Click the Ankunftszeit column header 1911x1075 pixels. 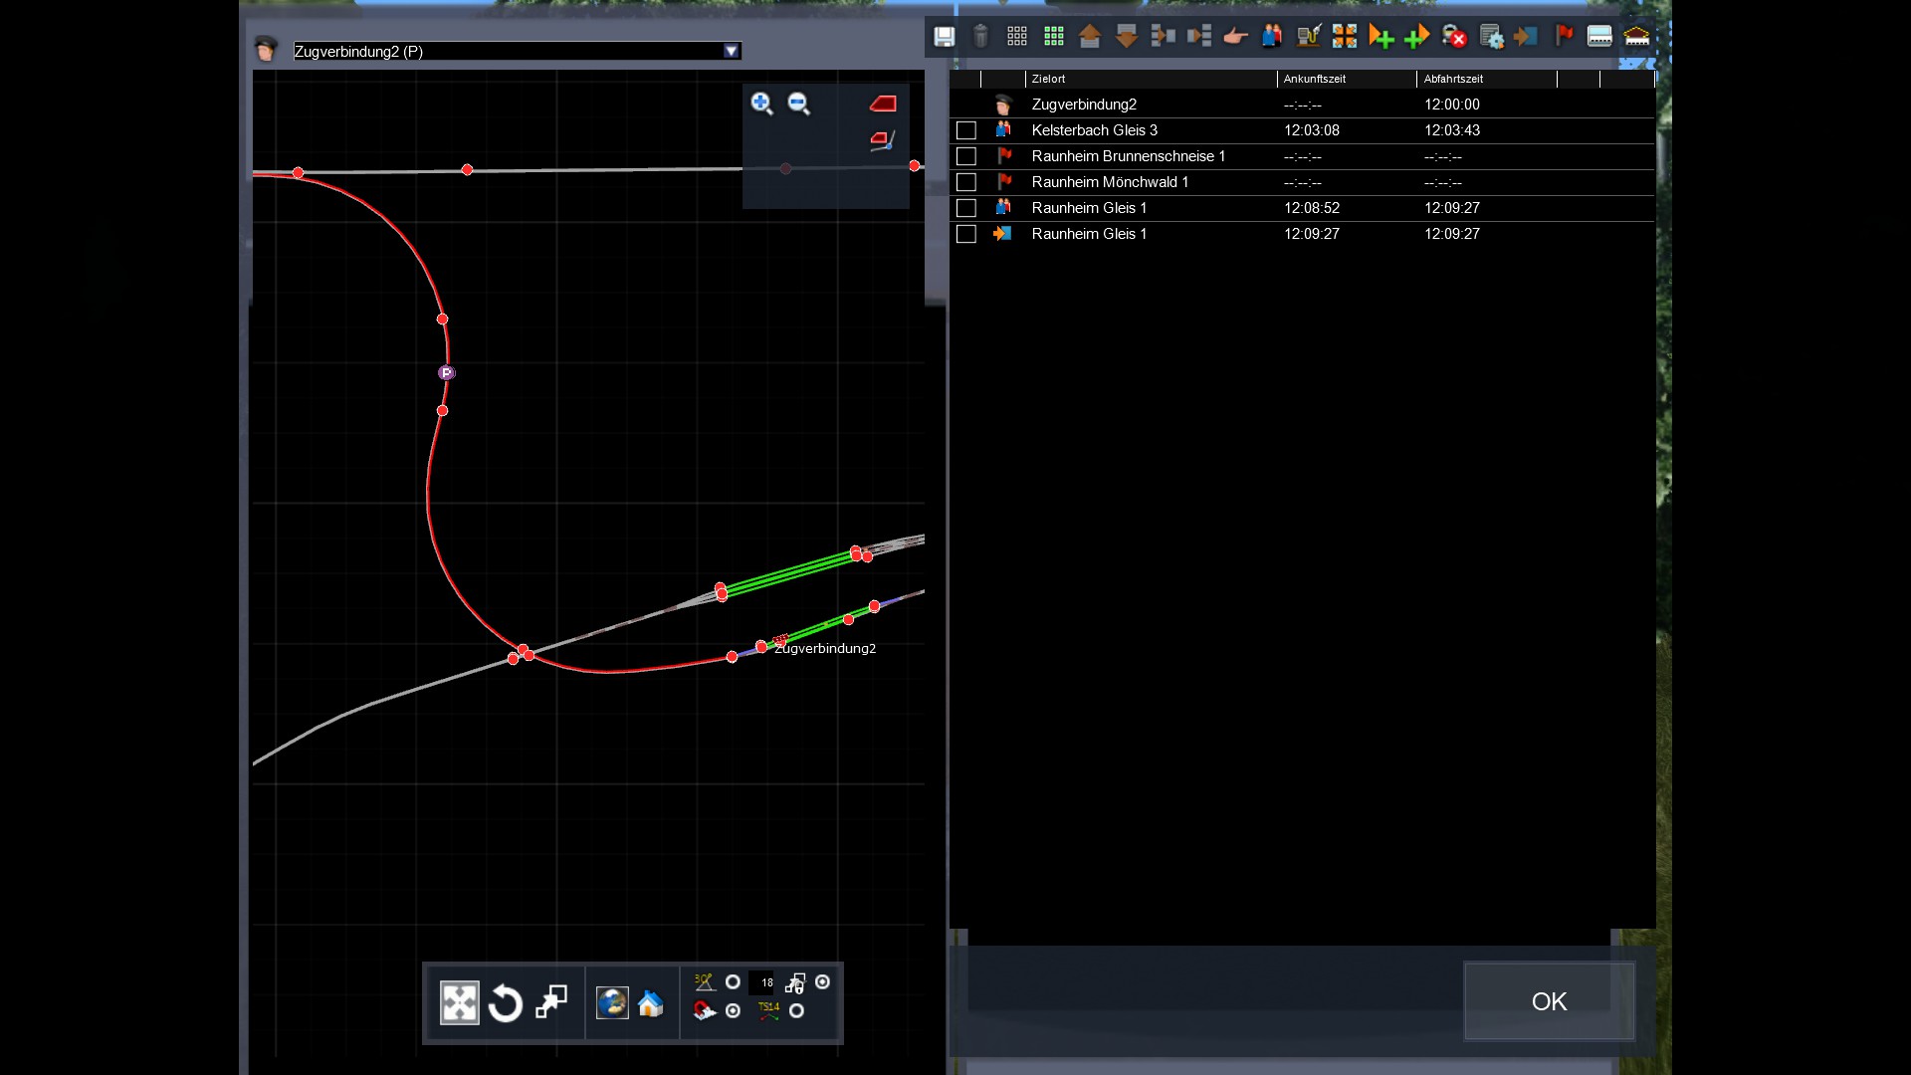(x=1314, y=79)
